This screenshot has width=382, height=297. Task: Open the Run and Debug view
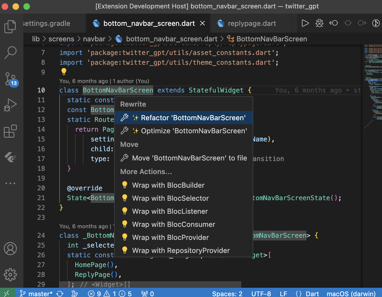click(10, 105)
